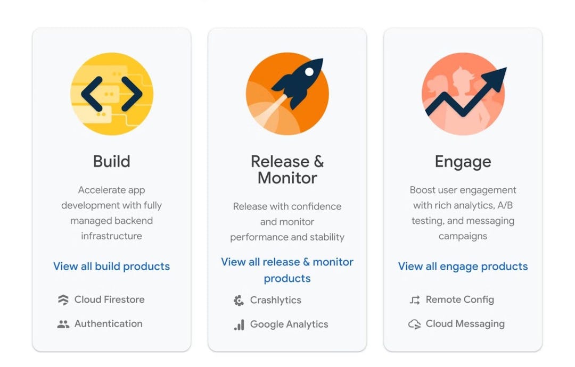Click the Remote Config arrows icon
Image resolution: width=575 pixels, height=367 pixels.
click(x=414, y=299)
